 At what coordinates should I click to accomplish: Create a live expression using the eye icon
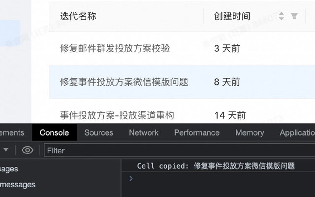(x=28, y=150)
